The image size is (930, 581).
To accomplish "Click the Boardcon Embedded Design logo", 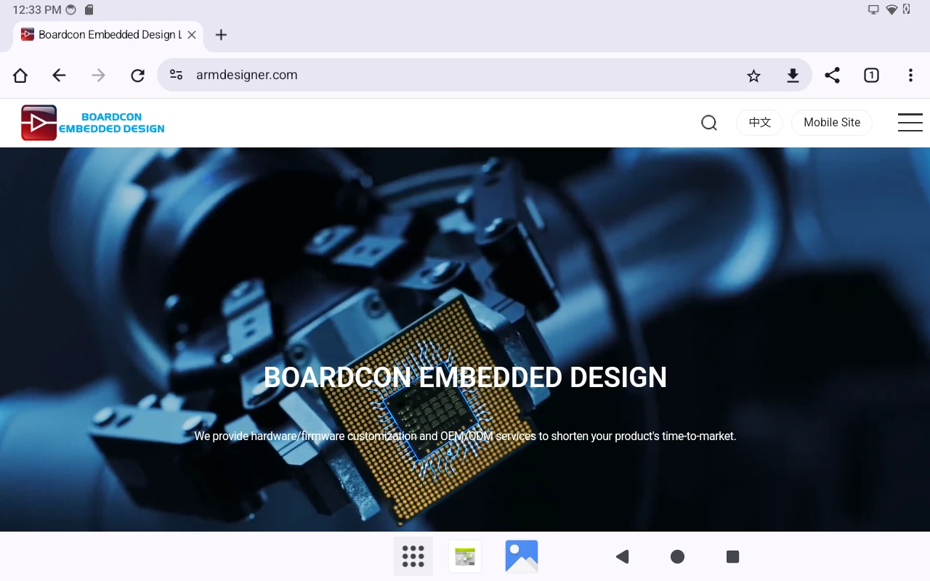I will point(92,122).
